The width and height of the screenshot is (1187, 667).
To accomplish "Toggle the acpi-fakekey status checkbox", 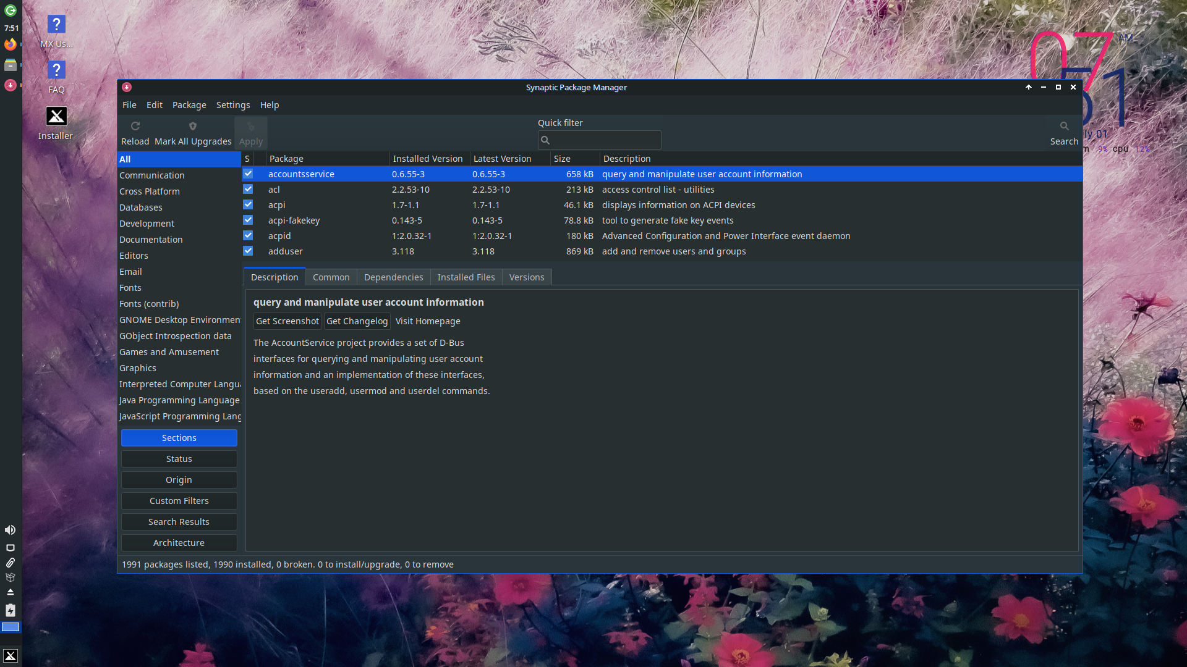I will (x=248, y=220).
